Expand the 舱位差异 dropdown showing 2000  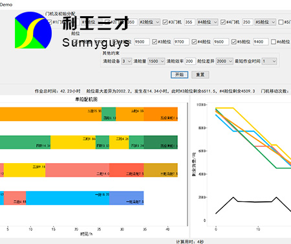point(224,61)
